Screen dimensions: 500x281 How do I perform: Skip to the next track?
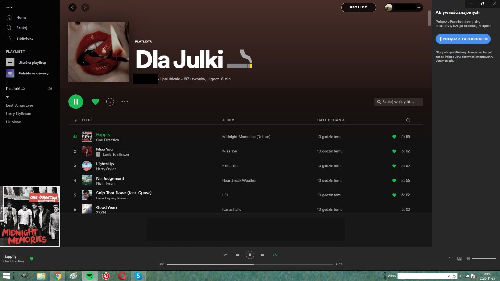point(262,255)
